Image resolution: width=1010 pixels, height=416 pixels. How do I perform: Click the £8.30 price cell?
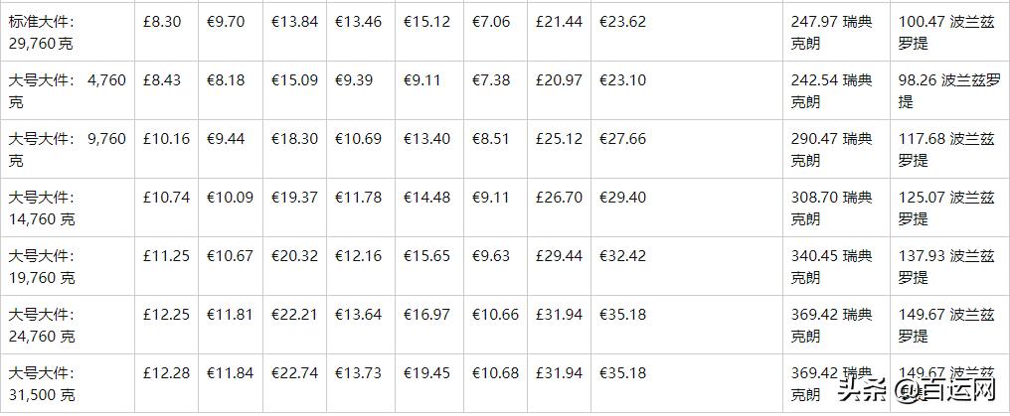pos(162,22)
